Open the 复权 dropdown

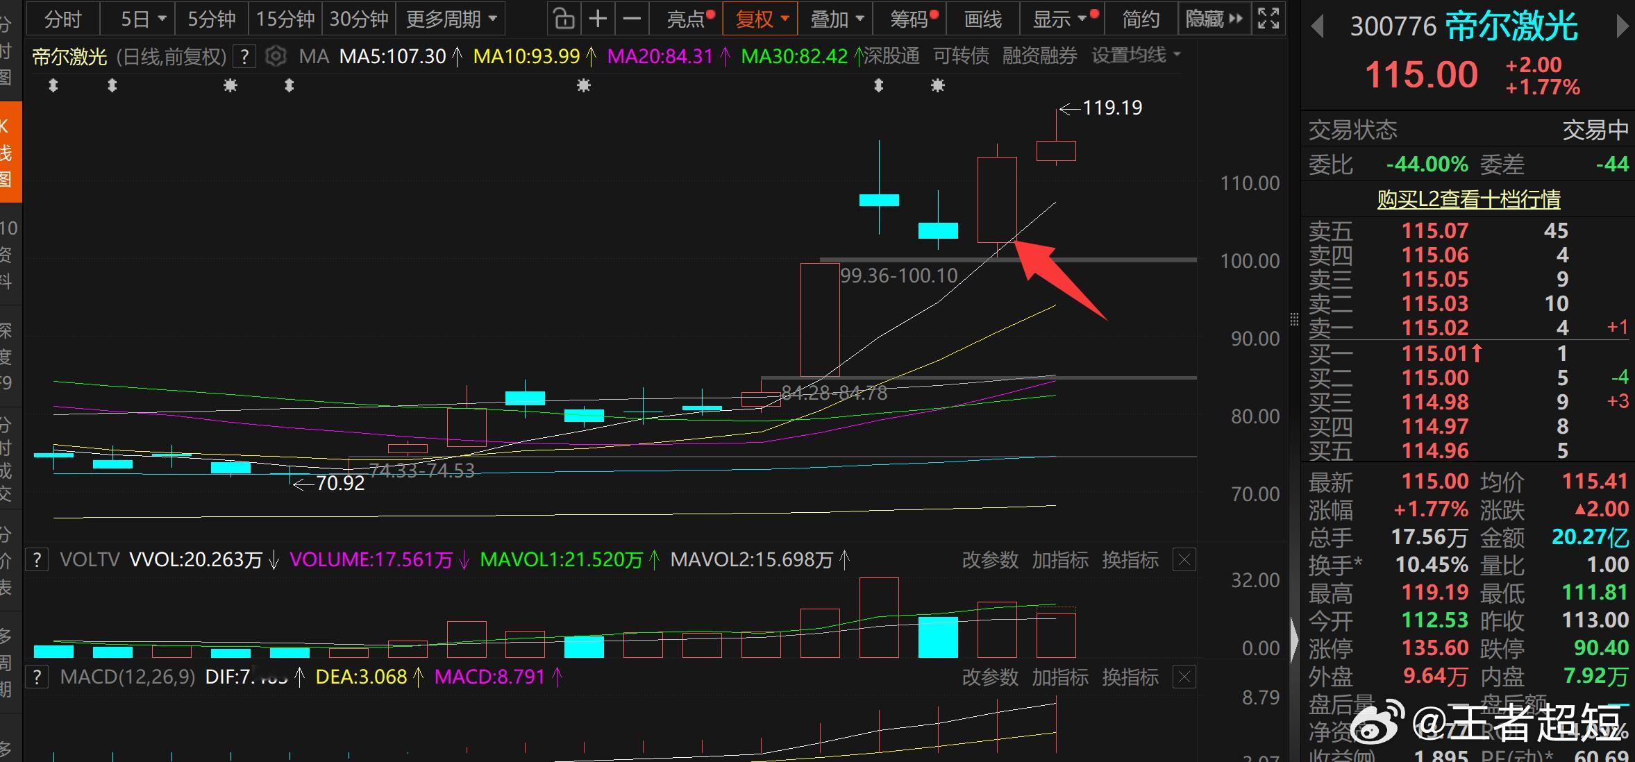click(x=762, y=19)
